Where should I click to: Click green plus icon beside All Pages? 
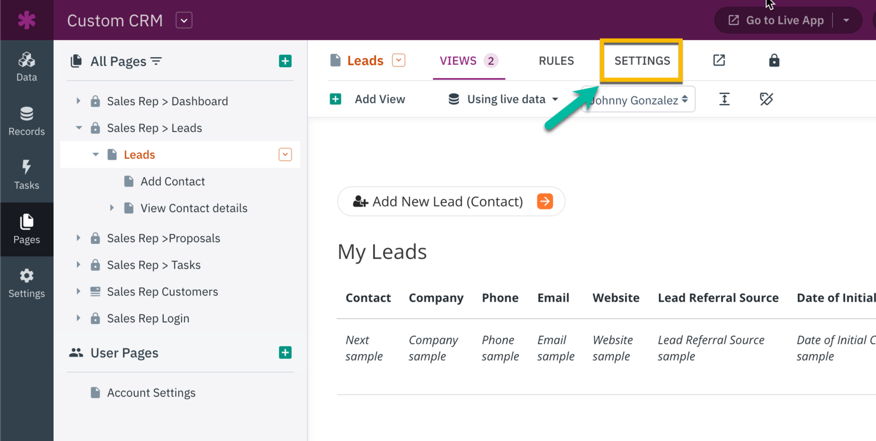tap(285, 61)
